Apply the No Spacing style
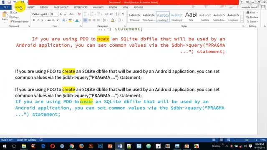Image resolution: width=267 pixels, height=150 pixels. [x=149, y=17]
